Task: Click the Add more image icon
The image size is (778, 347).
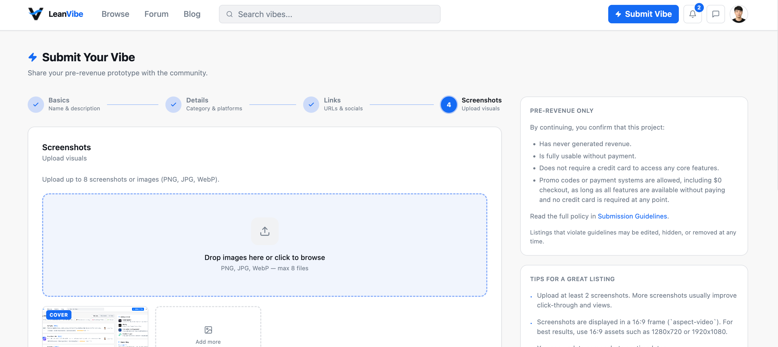Action: tap(208, 330)
